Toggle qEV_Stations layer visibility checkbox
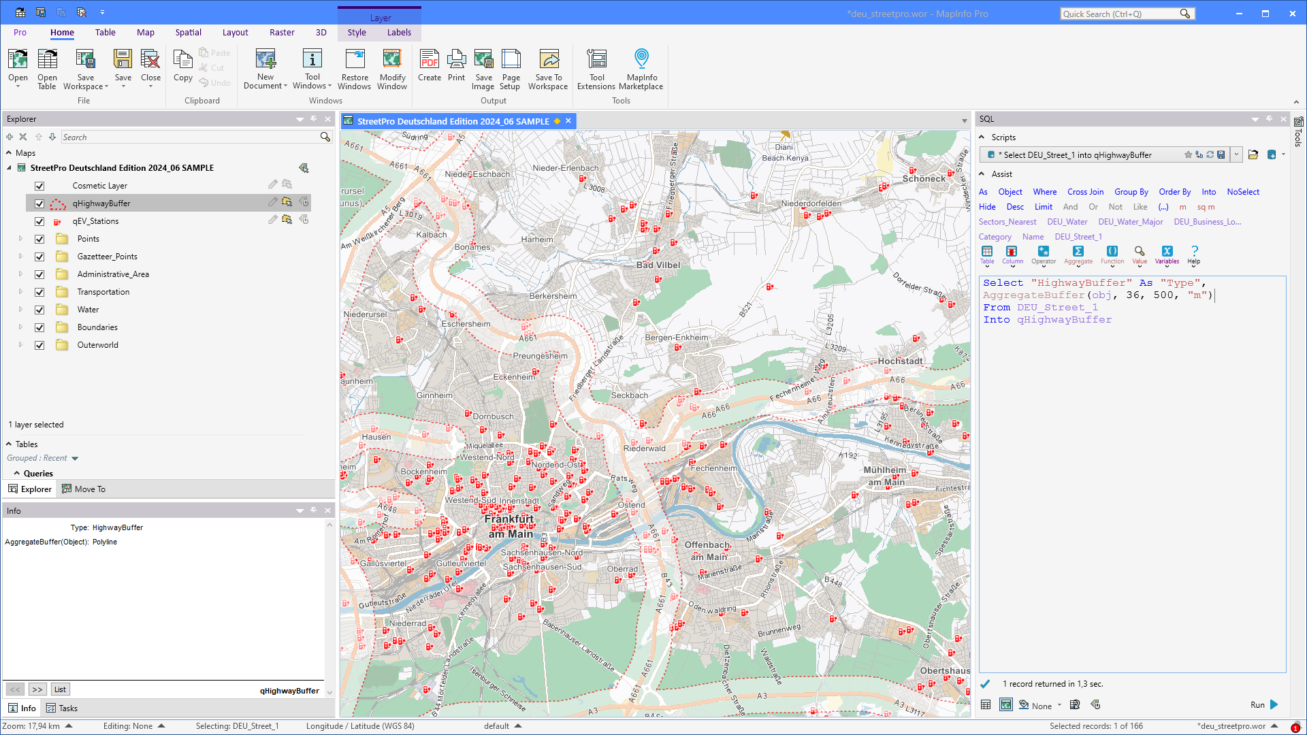 [x=39, y=221]
